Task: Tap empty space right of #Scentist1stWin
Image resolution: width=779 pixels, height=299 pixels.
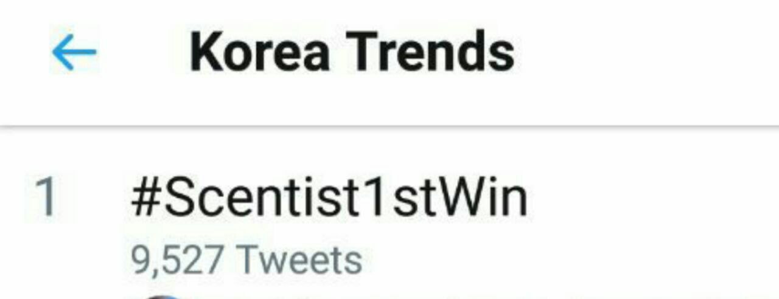Action: [651, 198]
